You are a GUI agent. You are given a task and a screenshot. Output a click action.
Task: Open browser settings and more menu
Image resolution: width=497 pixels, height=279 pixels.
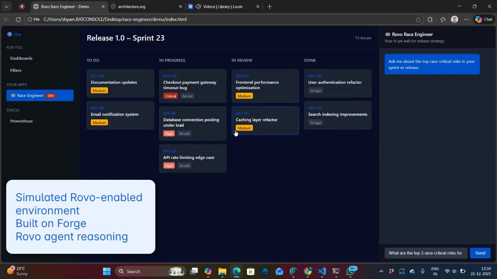(466, 19)
